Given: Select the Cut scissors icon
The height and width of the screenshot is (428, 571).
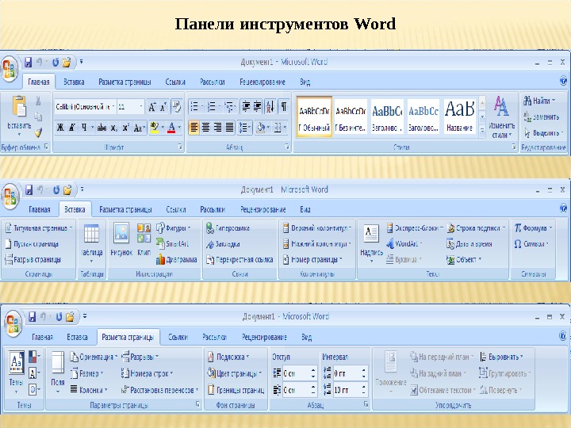Looking at the screenshot, I should pyautogui.click(x=38, y=101).
